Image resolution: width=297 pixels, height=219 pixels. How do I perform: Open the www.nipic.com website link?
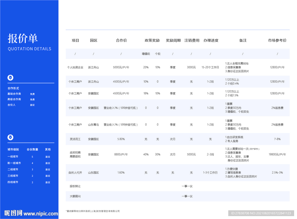click(x=41, y=213)
